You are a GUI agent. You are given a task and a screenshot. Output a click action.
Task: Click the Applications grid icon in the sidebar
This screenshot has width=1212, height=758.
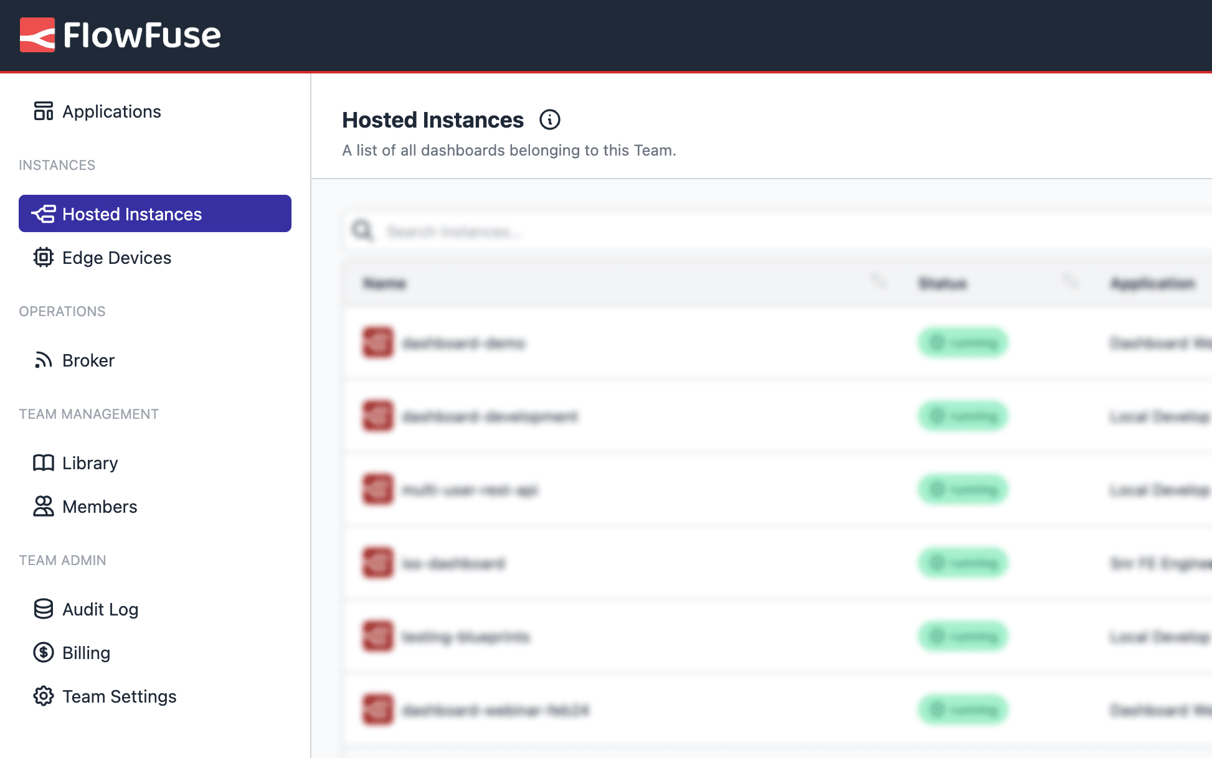pos(43,110)
